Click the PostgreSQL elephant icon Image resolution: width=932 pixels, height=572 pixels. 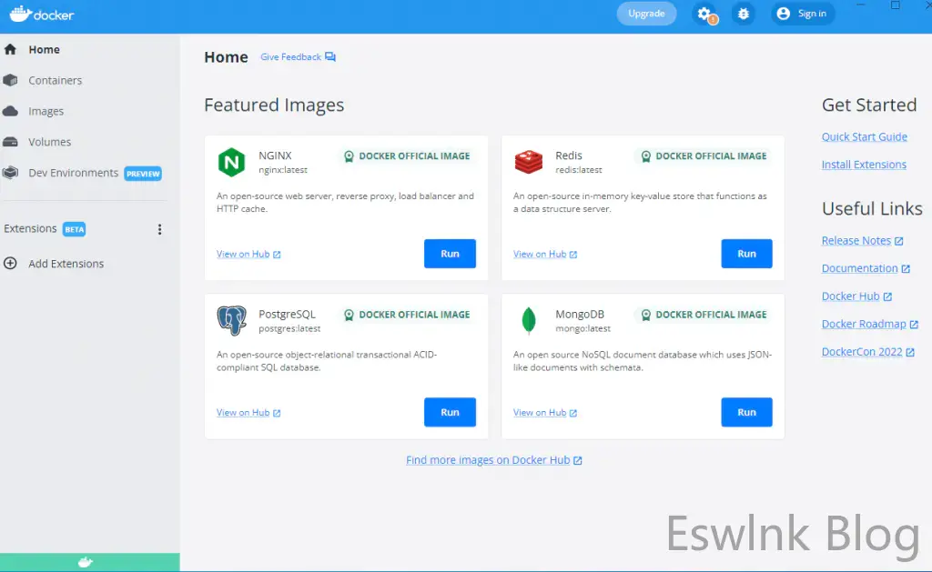tap(231, 321)
